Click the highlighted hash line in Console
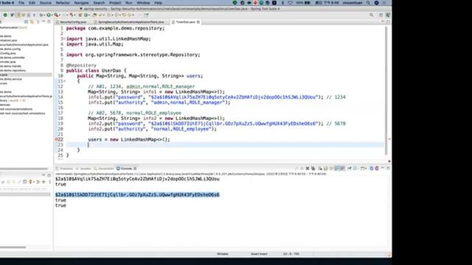This screenshot has height=265, width=472. pos(137,194)
